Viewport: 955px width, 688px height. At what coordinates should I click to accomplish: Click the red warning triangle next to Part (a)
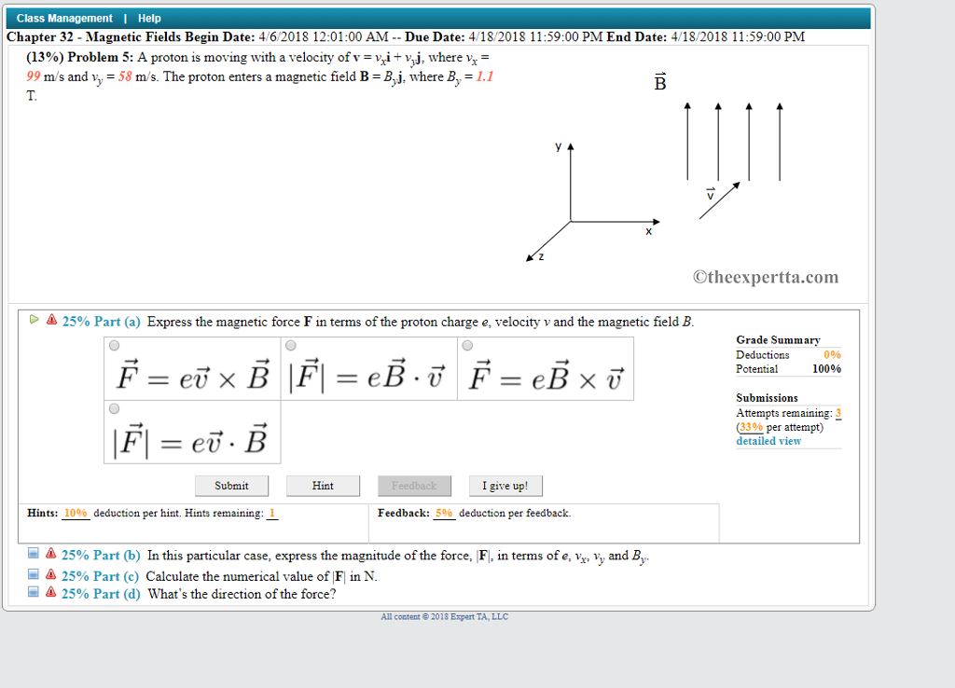pyautogui.click(x=51, y=320)
